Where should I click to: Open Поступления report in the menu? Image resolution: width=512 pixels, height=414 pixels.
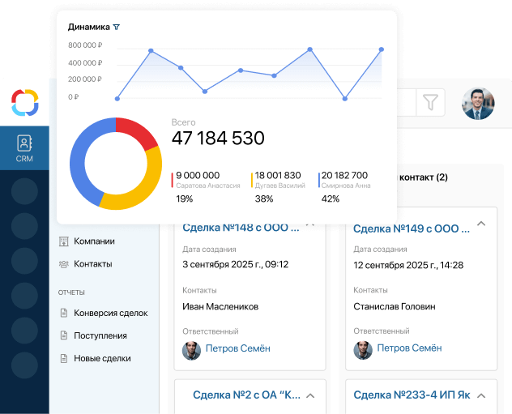coord(100,335)
